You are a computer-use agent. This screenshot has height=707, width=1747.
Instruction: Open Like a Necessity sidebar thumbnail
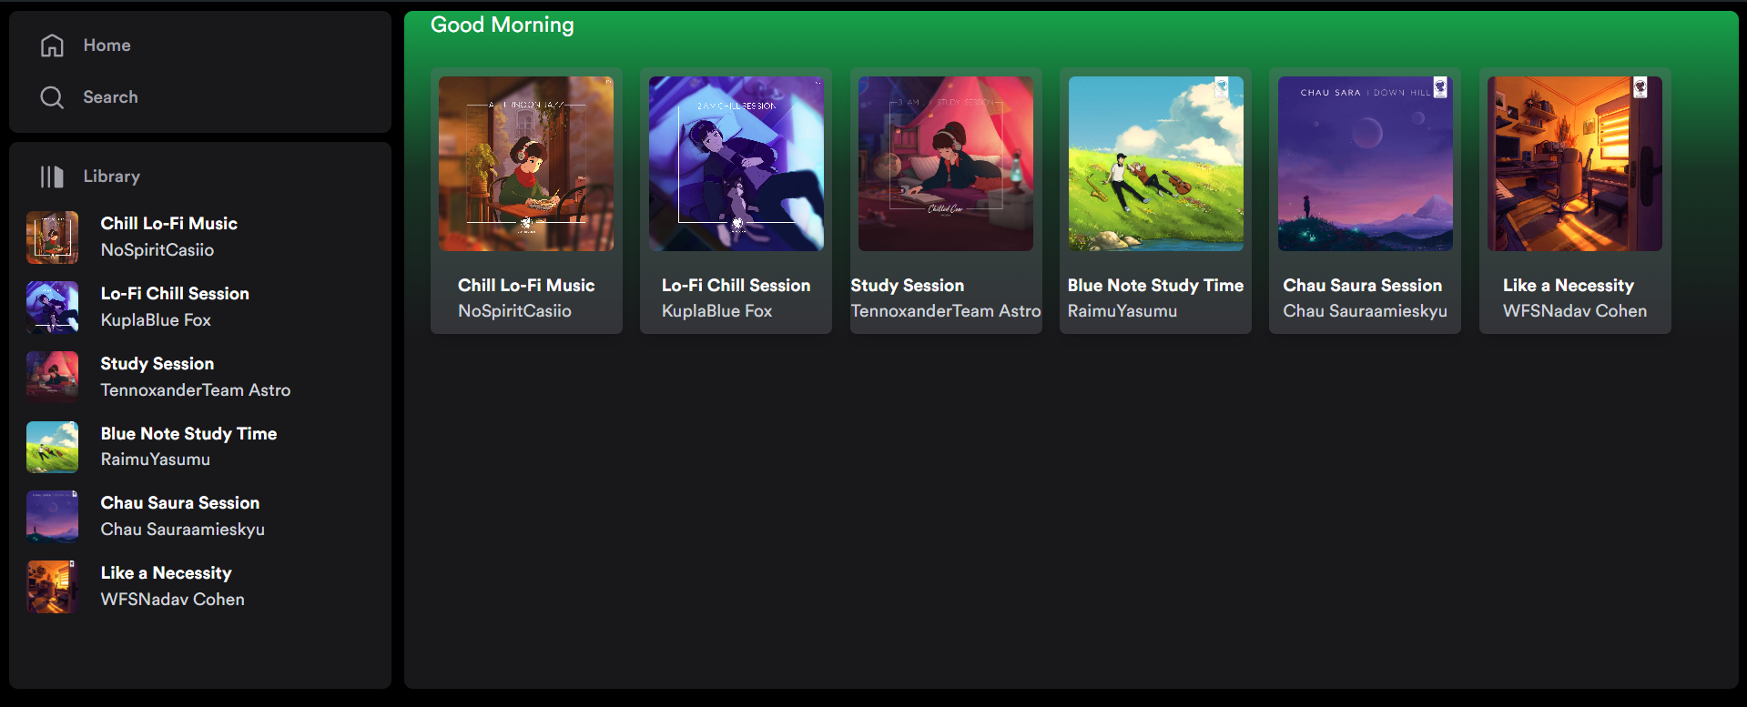point(53,587)
